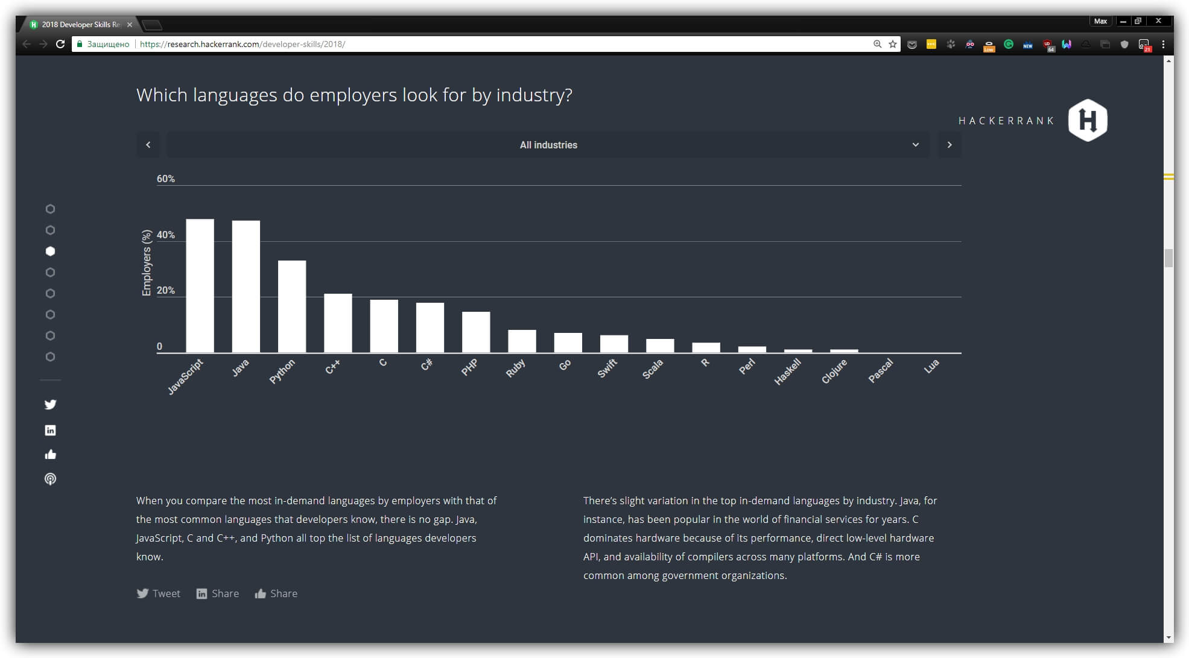This screenshot has width=1189, height=658.
Task: Click the address bar input field
Action: point(481,44)
